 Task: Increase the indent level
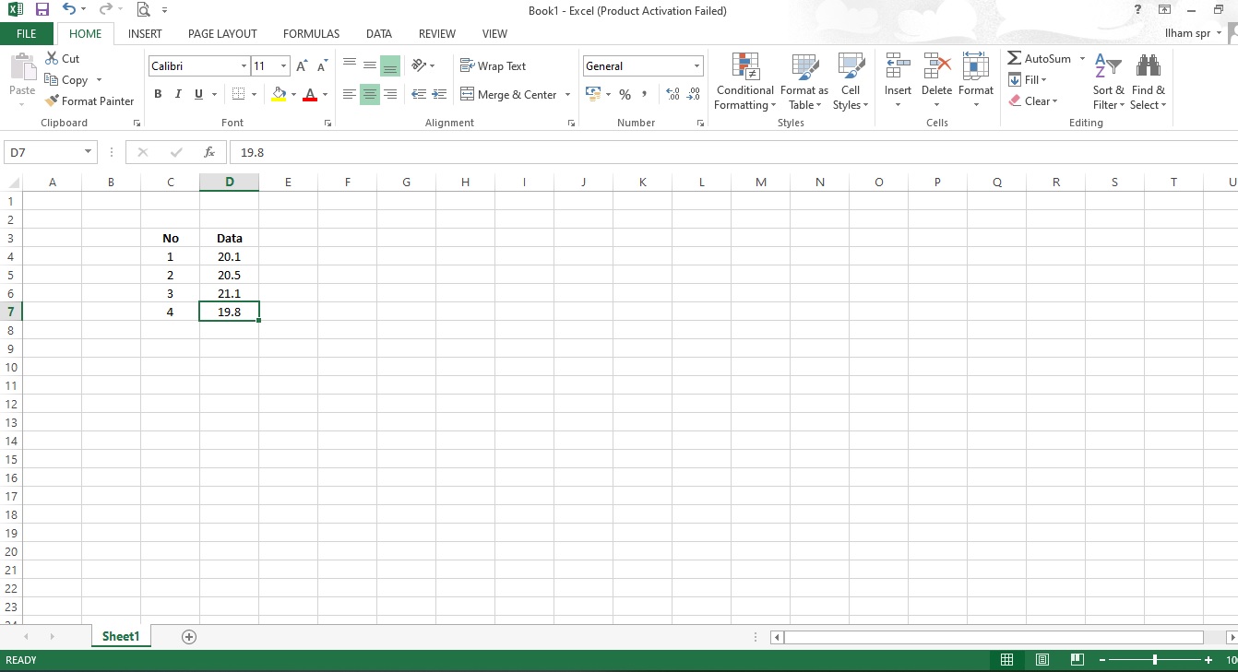pyautogui.click(x=439, y=94)
